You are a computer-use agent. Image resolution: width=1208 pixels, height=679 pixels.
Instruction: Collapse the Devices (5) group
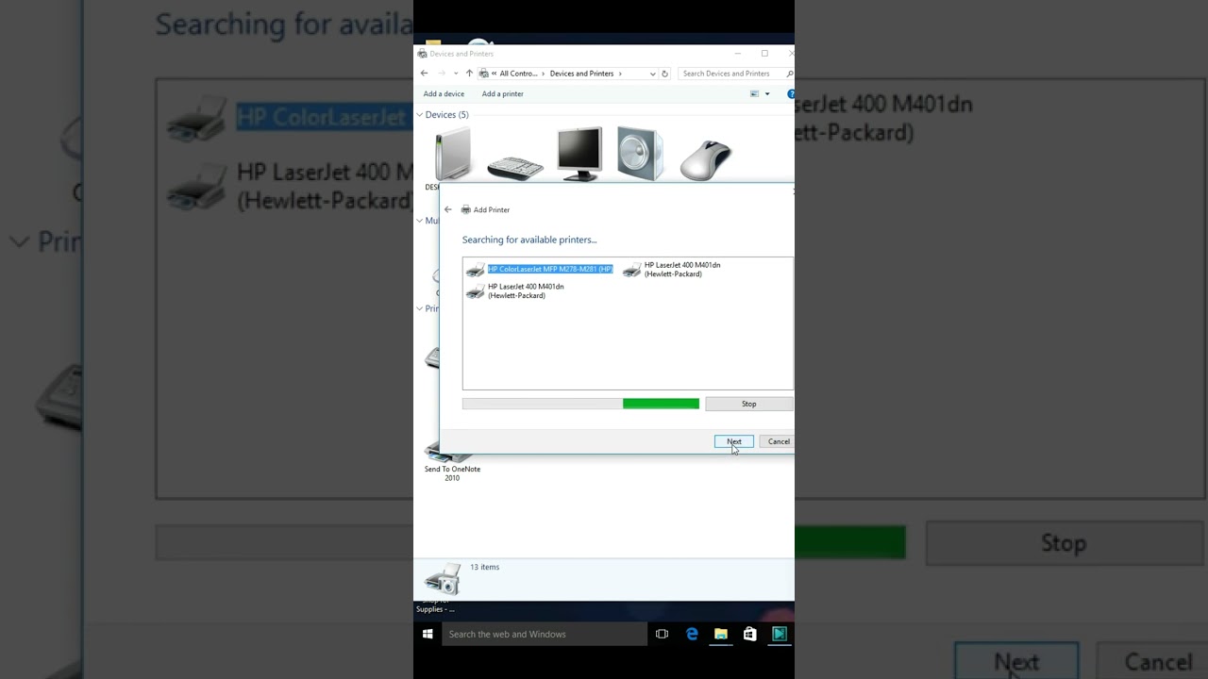coord(420,115)
